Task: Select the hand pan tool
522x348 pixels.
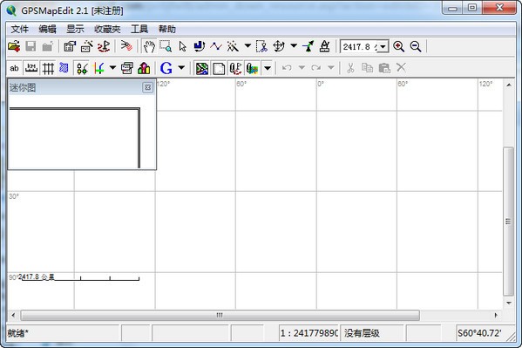Action: (x=149, y=46)
